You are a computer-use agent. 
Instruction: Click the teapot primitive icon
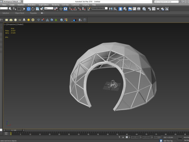[20, 20]
